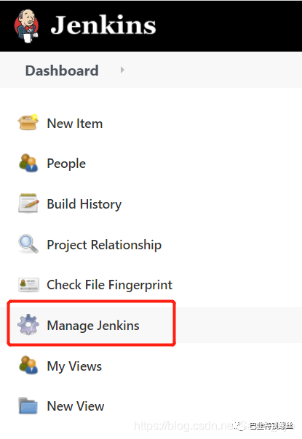Click the Project Relationship magnifier icon
Viewport: 302px width, 439px height.
pos(28,243)
